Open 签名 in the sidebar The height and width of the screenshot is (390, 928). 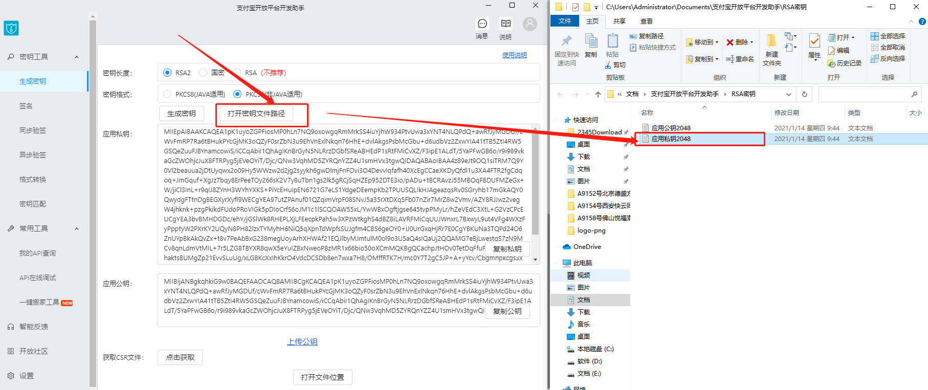pyautogui.click(x=26, y=106)
